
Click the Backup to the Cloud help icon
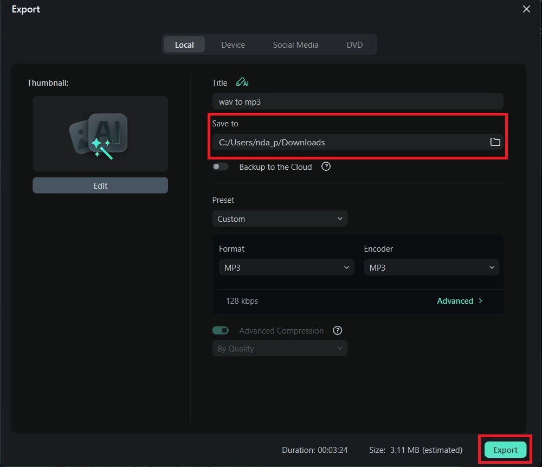click(x=325, y=167)
